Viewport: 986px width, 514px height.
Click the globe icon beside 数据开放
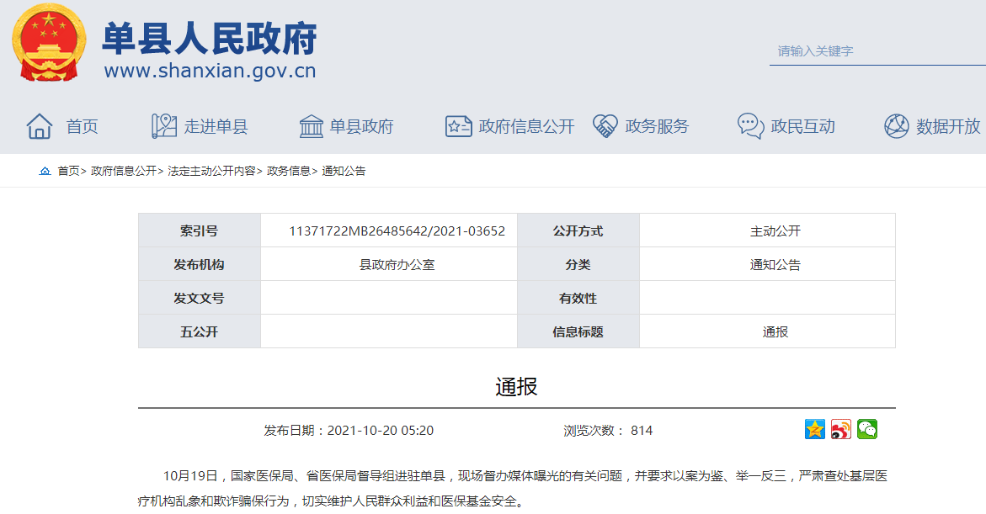pos(896,126)
